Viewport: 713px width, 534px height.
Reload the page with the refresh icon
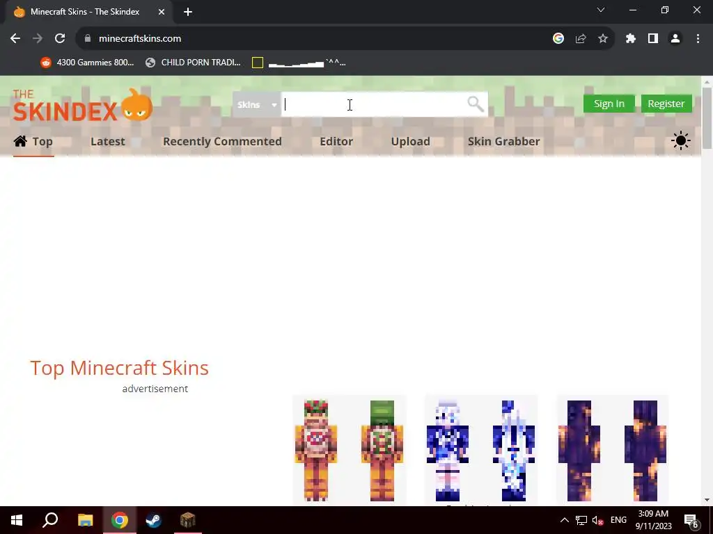pos(60,39)
